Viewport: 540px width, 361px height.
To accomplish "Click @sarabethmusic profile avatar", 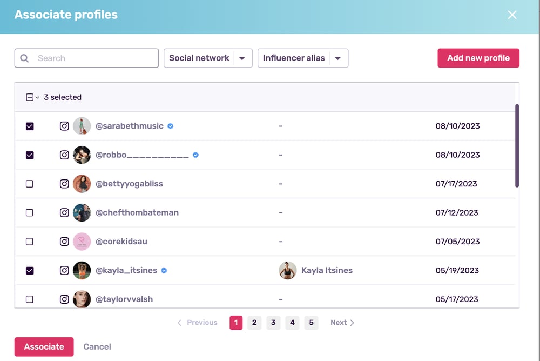I will (82, 126).
